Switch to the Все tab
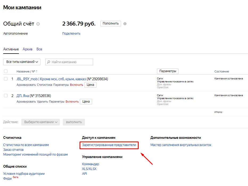This screenshot has height=186, width=248. [39, 49]
